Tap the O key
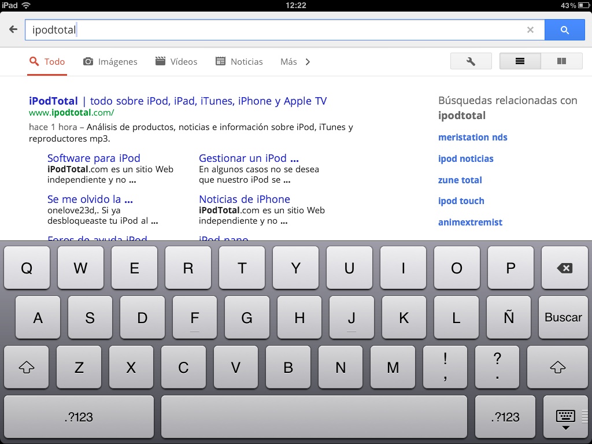Screen dimensions: 592x444 [x=457, y=268]
